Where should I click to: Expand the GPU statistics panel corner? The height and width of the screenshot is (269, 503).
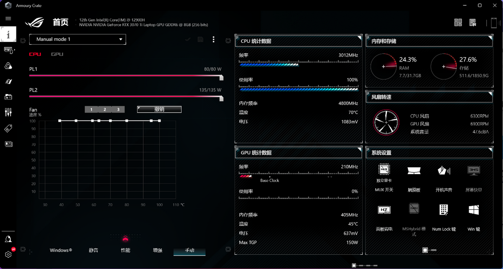click(359, 150)
